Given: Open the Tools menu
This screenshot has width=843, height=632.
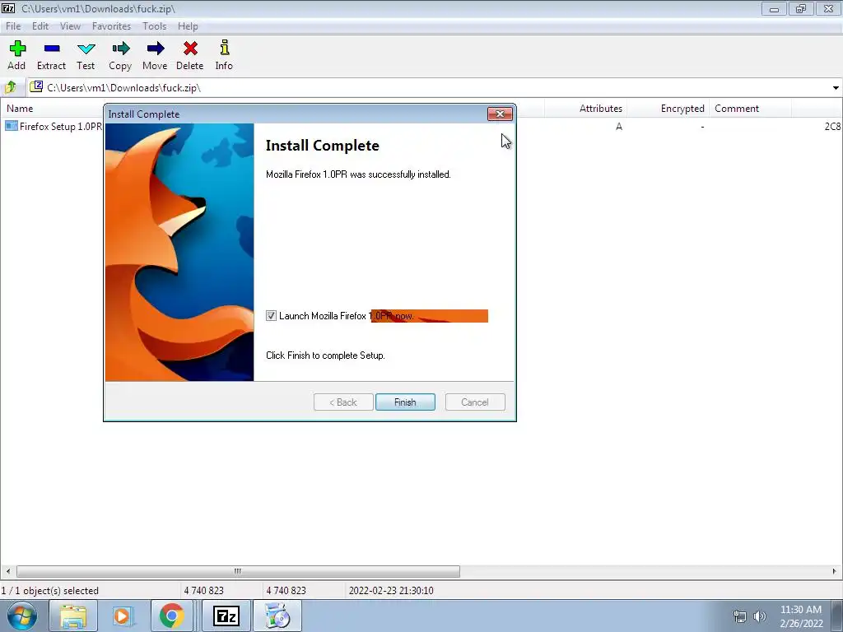Looking at the screenshot, I should point(154,26).
